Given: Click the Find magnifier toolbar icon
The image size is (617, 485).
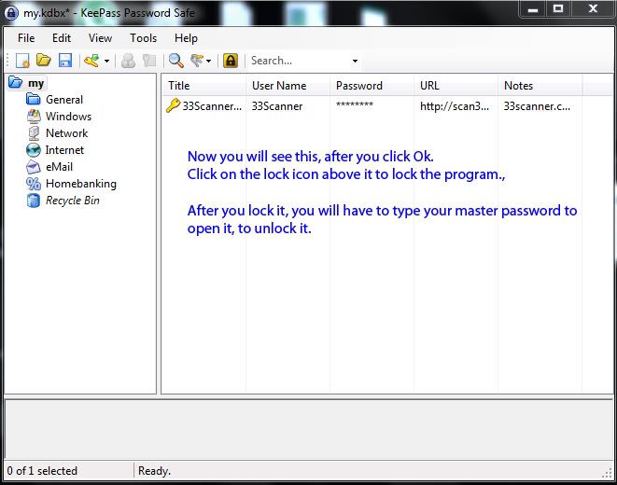Looking at the screenshot, I should click(175, 61).
